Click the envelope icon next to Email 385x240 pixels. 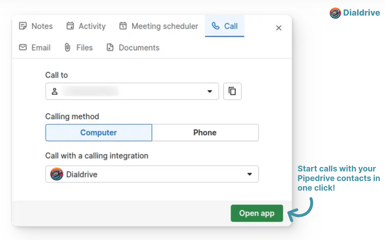tap(22, 47)
